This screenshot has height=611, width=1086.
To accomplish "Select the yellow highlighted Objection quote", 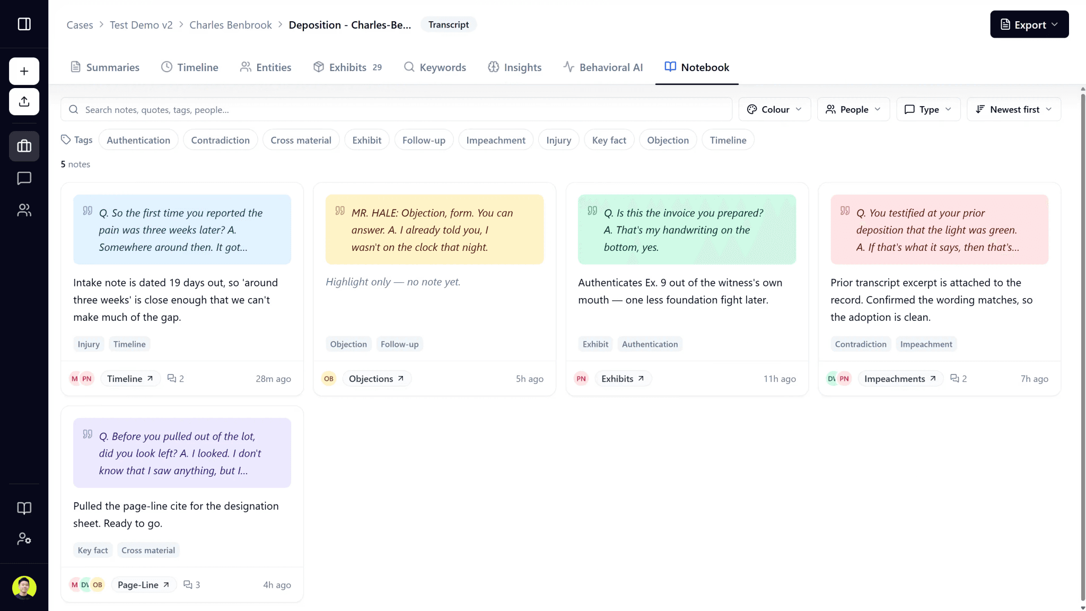I will click(x=434, y=230).
